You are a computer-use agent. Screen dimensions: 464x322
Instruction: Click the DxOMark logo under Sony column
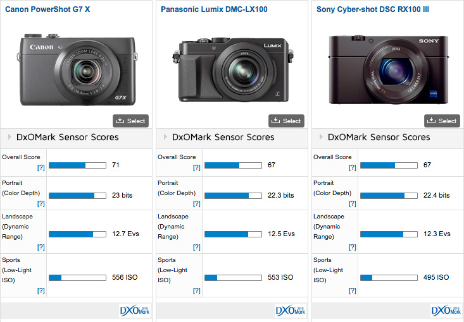(446, 311)
